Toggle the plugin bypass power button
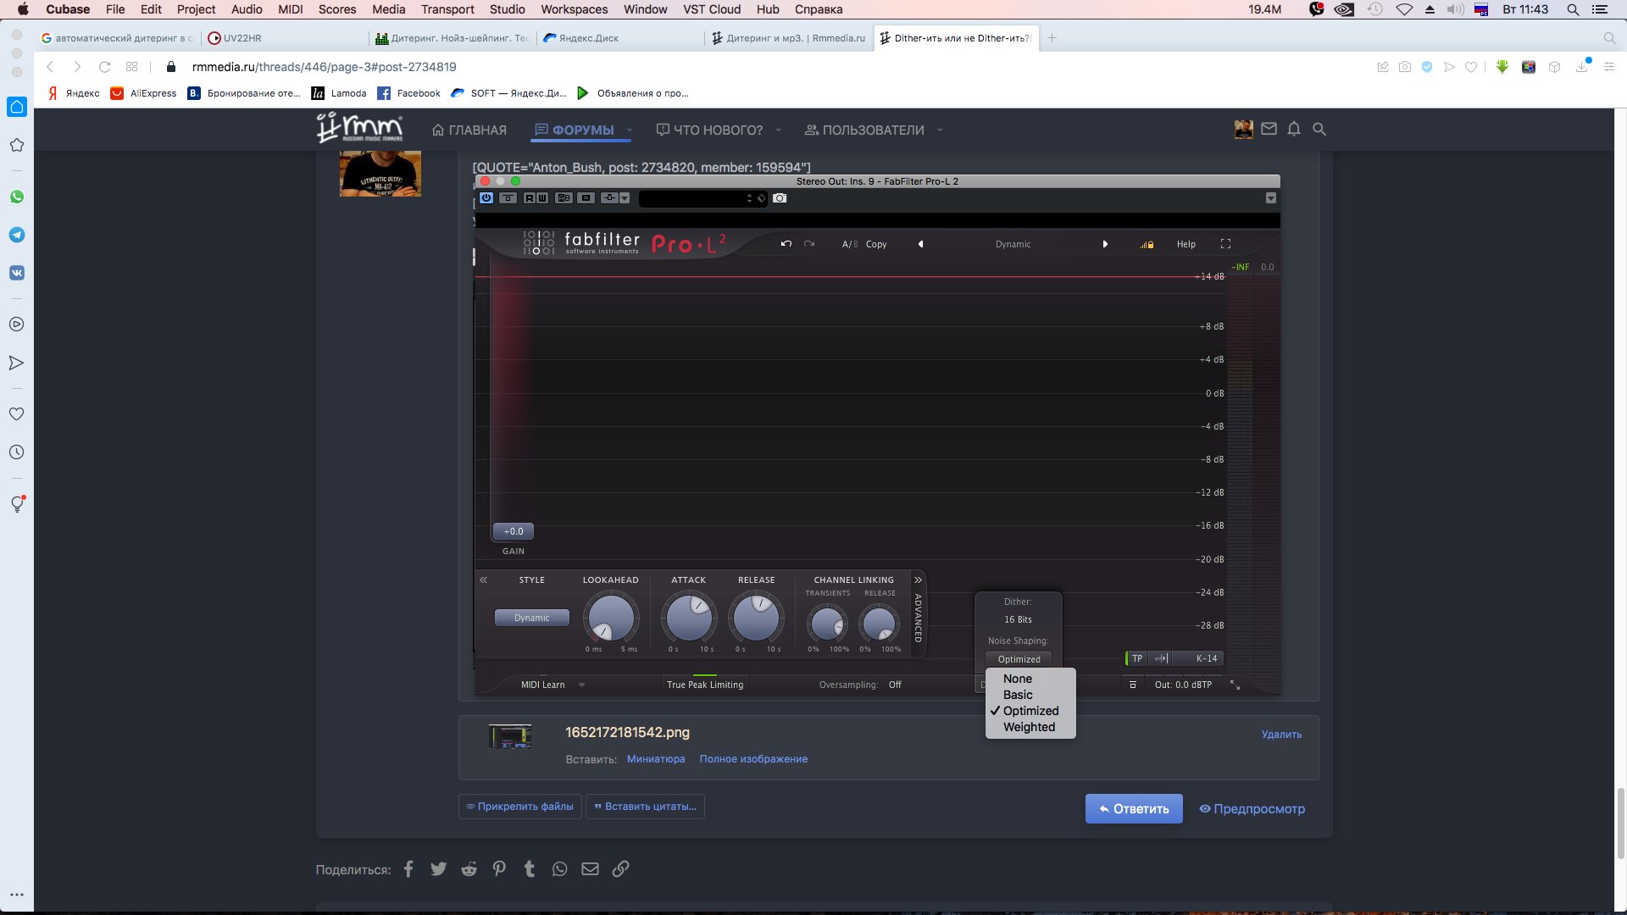The height and width of the screenshot is (915, 1627). click(486, 198)
